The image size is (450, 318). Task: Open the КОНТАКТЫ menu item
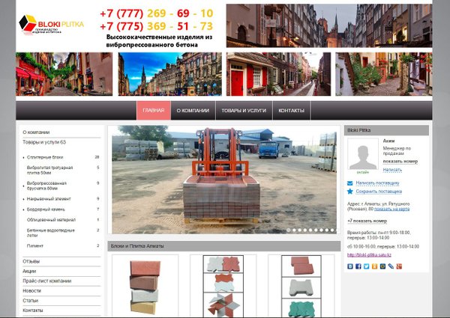291,111
